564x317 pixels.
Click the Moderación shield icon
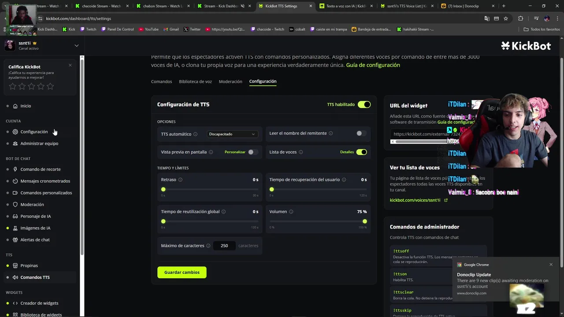(x=15, y=205)
